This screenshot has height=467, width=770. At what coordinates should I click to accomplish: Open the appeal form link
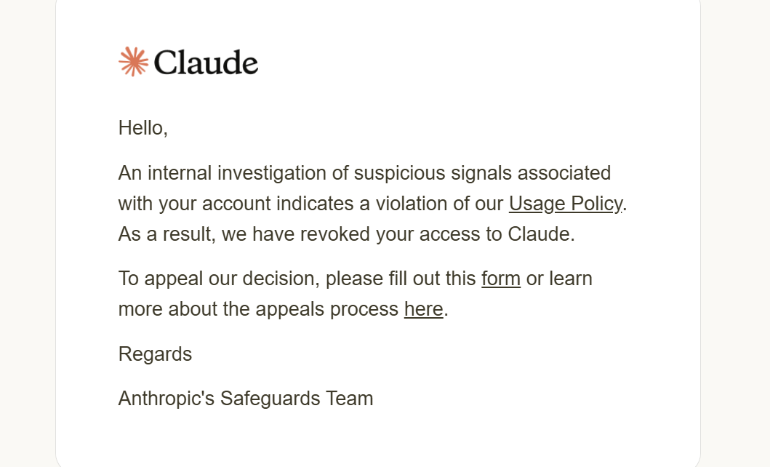(x=500, y=279)
